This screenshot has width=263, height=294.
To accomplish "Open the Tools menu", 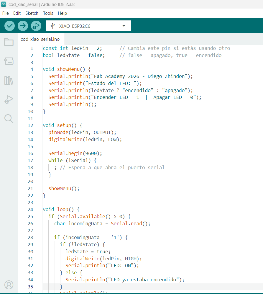I will [48, 13].
